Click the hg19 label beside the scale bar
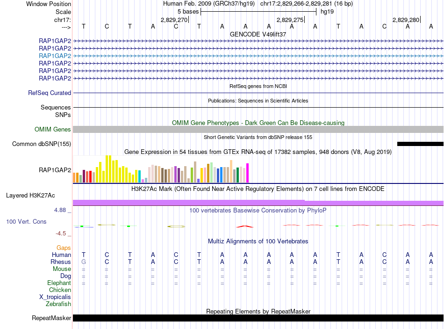 (327, 12)
